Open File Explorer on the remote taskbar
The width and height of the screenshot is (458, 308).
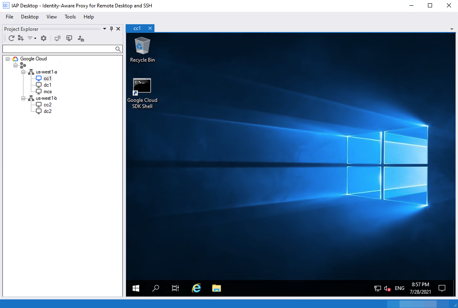pyautogui.click(x=217, y=288)
